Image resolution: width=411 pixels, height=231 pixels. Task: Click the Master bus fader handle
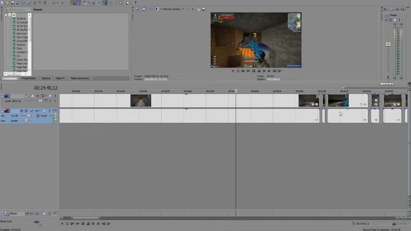click(x=388, y=44)
